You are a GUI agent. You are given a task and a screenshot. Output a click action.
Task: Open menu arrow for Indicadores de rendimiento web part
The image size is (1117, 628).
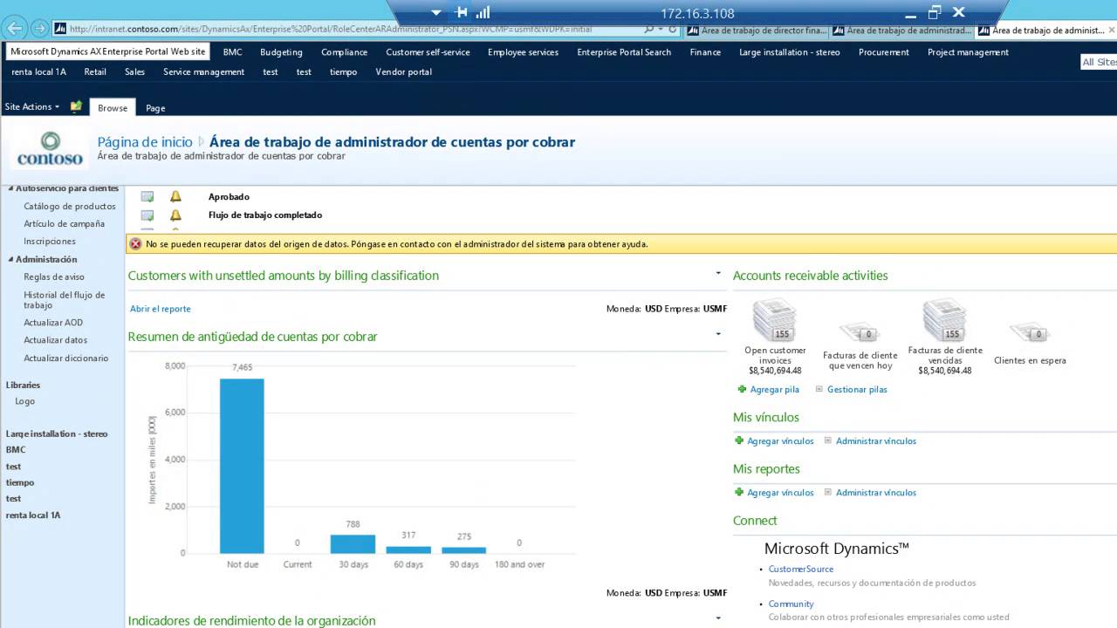coord(718,618)
